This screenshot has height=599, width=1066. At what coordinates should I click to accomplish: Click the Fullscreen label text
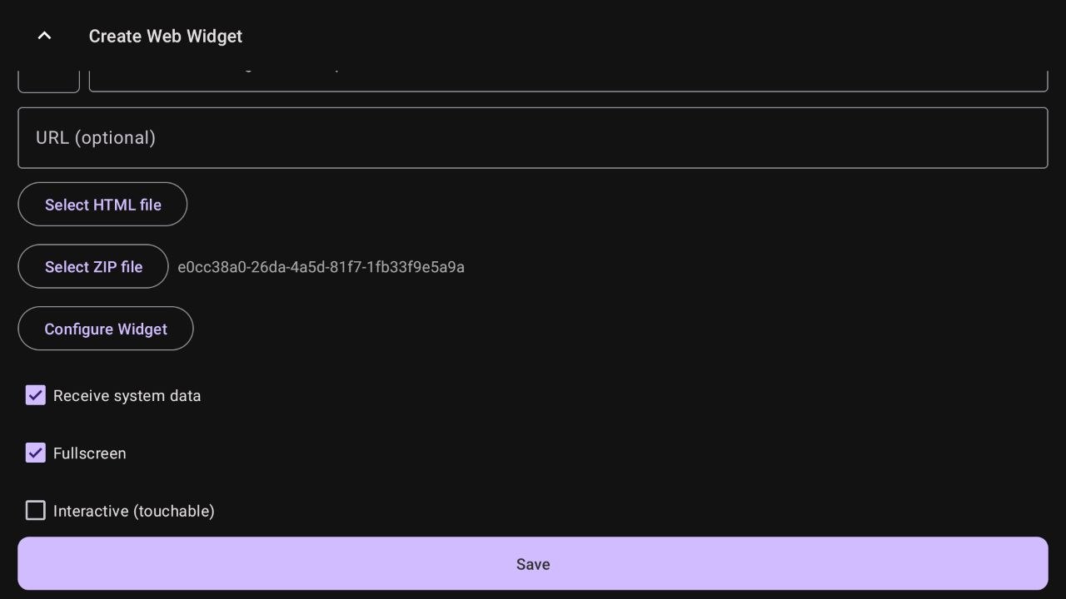(x=89, y=453)
